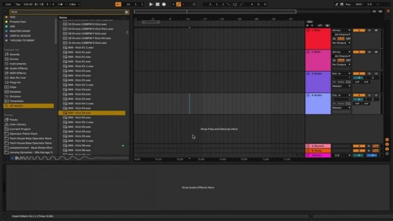This screenshot has width=393, height=221.
Task: Show Packs in Places
Action: click(x=13, y=119)
